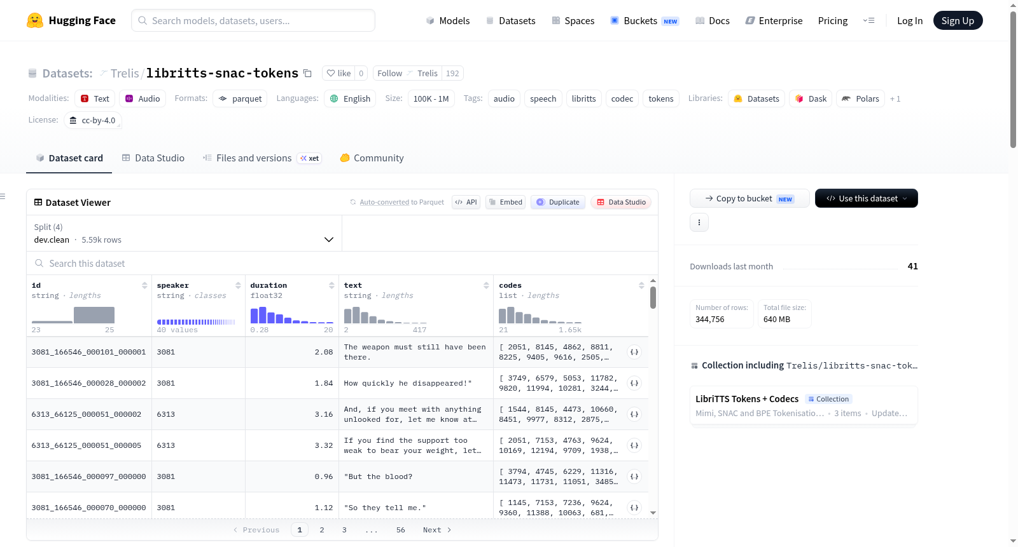
Task: Expand JSON braces icon for row 3081_166546_000028_000002
Action: (x=634, y=383)
